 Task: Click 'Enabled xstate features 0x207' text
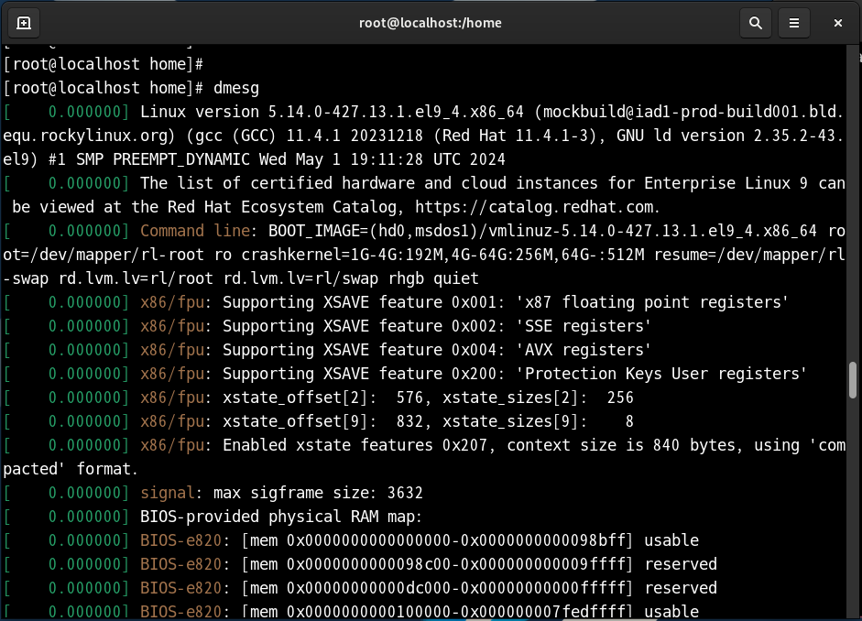point(355,445)
